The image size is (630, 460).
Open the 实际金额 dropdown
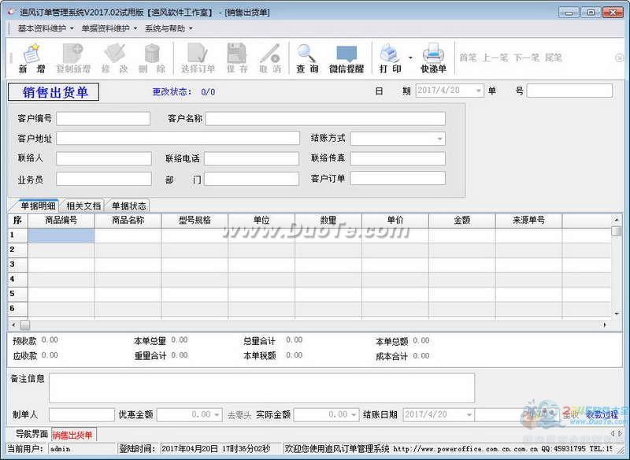click(x=354, y=414)
